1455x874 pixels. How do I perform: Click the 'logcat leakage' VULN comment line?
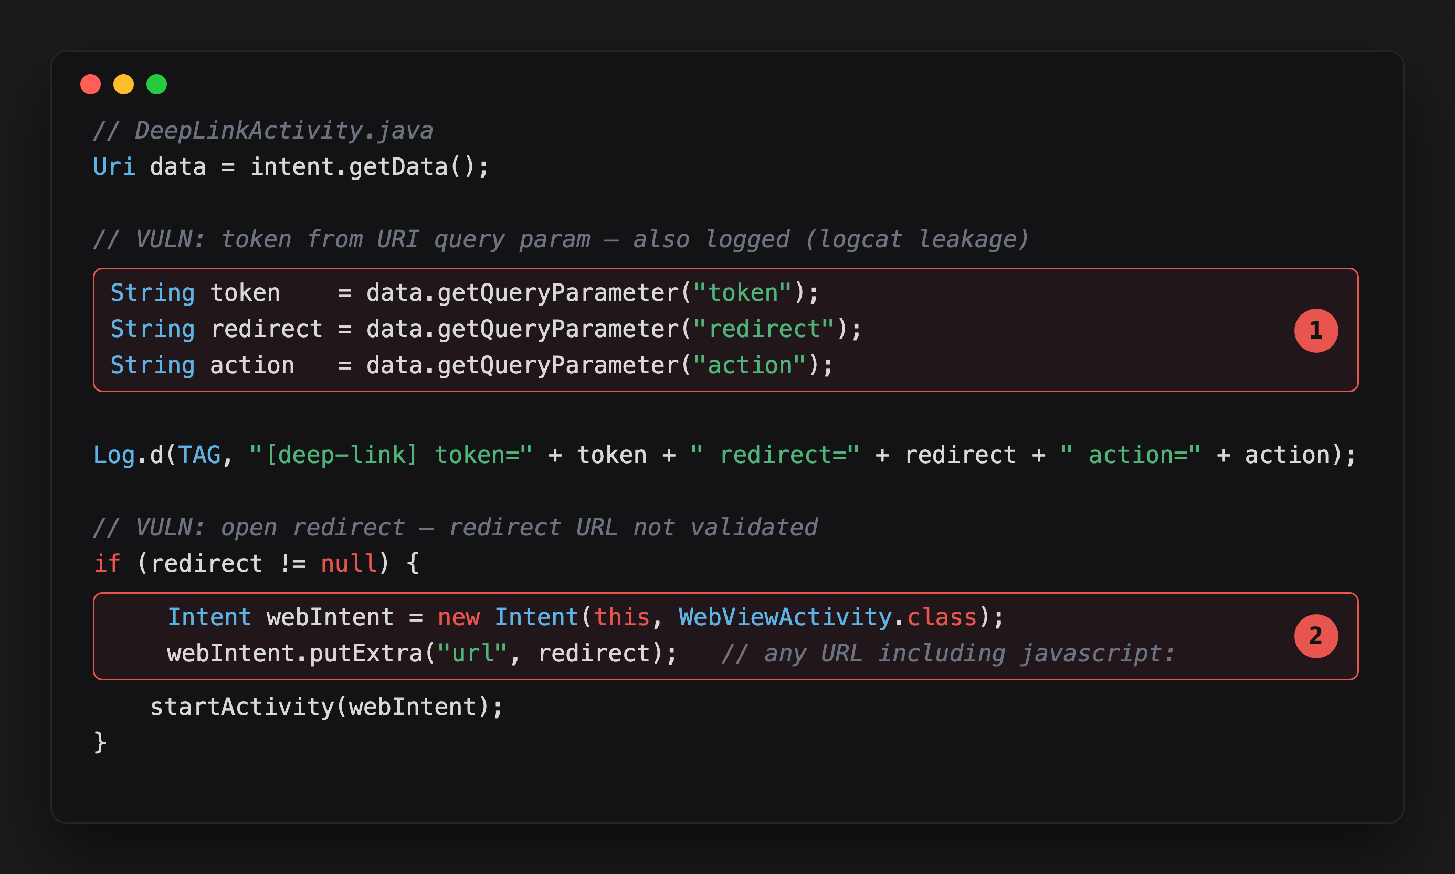(561, 239)
